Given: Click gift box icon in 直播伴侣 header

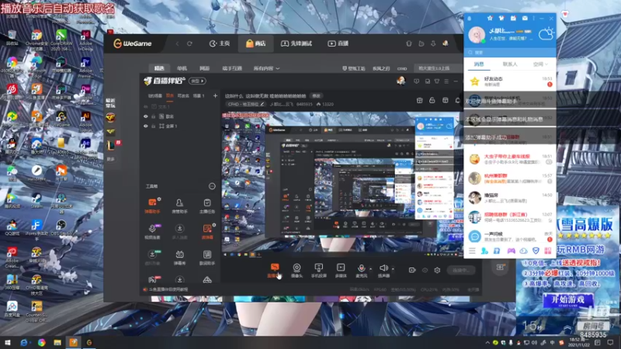Looking at the screenshot, I should (419, 101).
